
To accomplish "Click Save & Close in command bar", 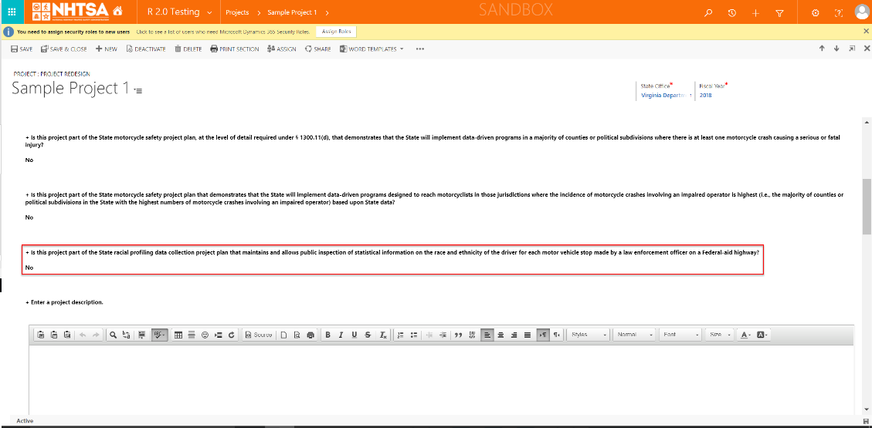I will (64, 49).
